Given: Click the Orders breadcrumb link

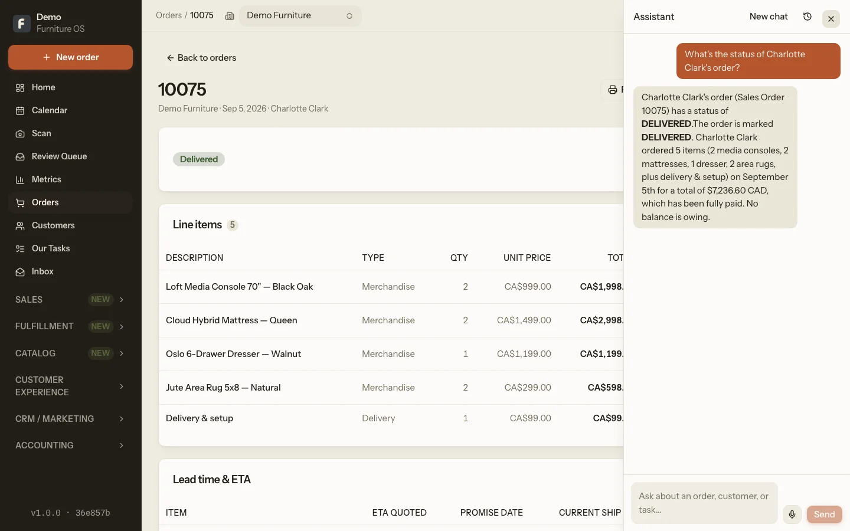Looking at the screenshot, I should pyautogui.click(x=169, y=15).
